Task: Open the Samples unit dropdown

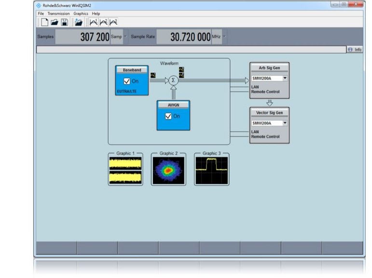Action: (x=125, y=37)
